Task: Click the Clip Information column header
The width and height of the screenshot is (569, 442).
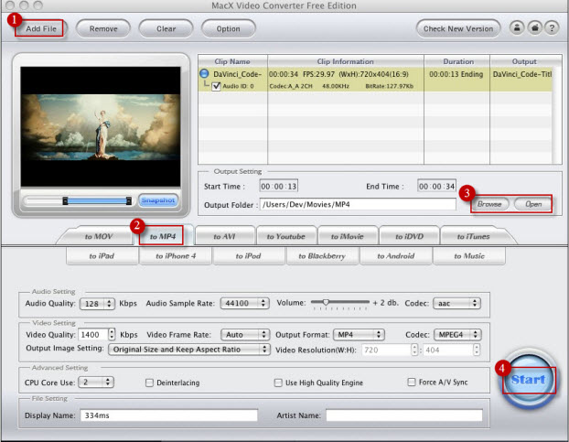Action: click(346, 61)
